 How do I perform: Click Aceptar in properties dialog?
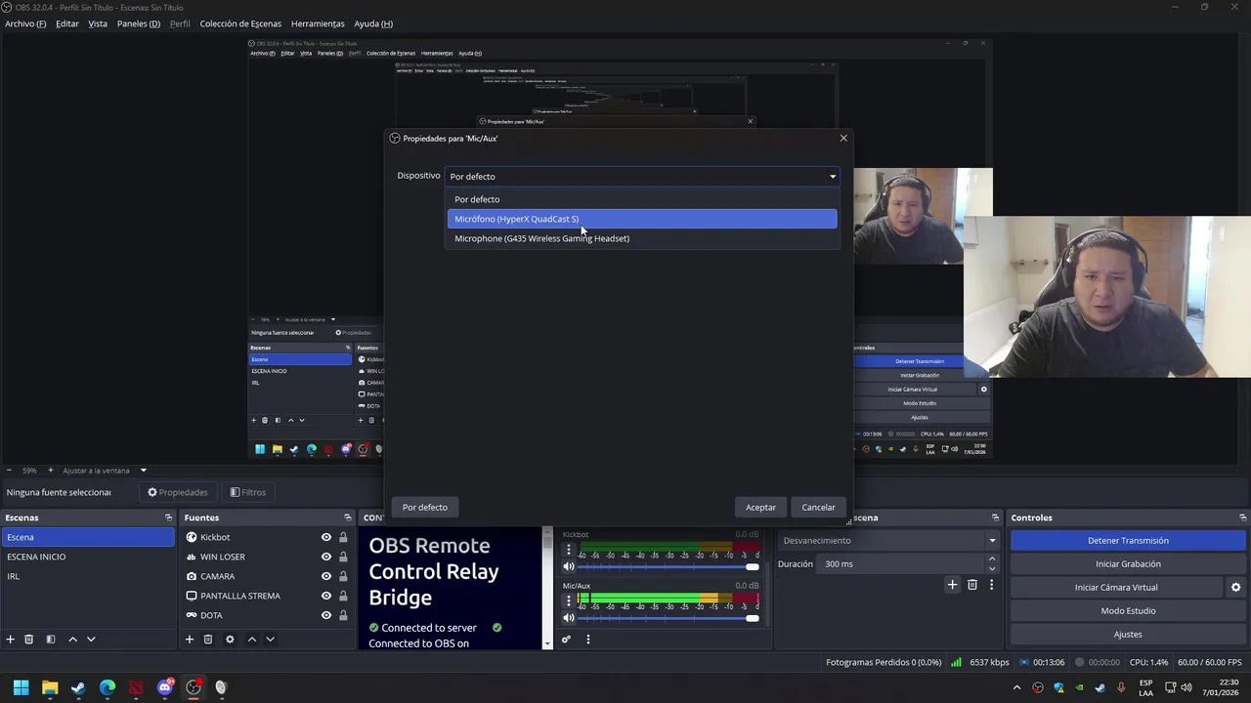tap(760, 507)
